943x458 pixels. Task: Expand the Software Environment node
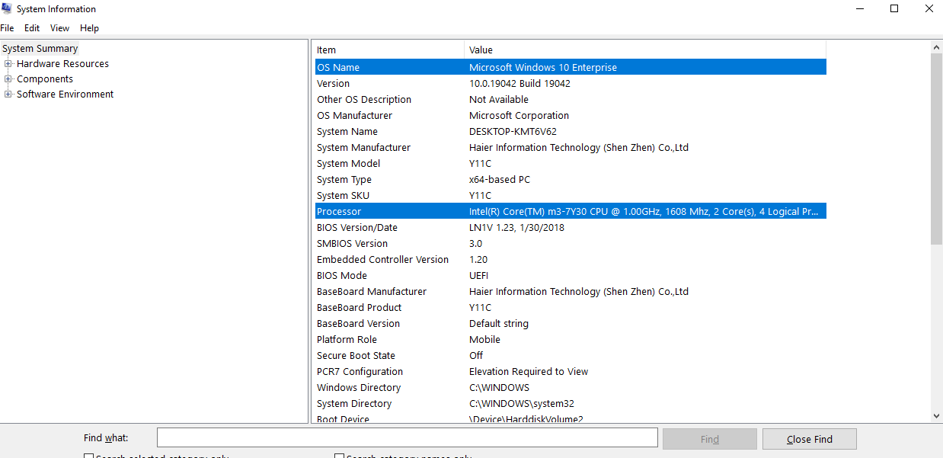tap(8, 94)
